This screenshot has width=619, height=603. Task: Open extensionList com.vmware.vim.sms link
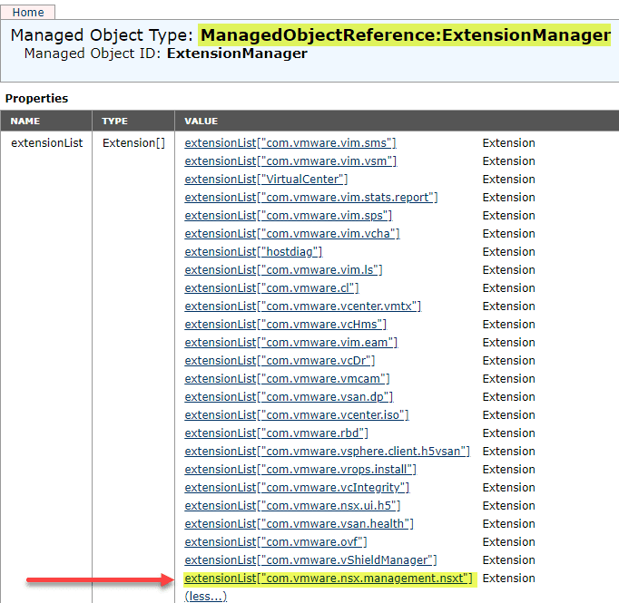coord(290,142)
